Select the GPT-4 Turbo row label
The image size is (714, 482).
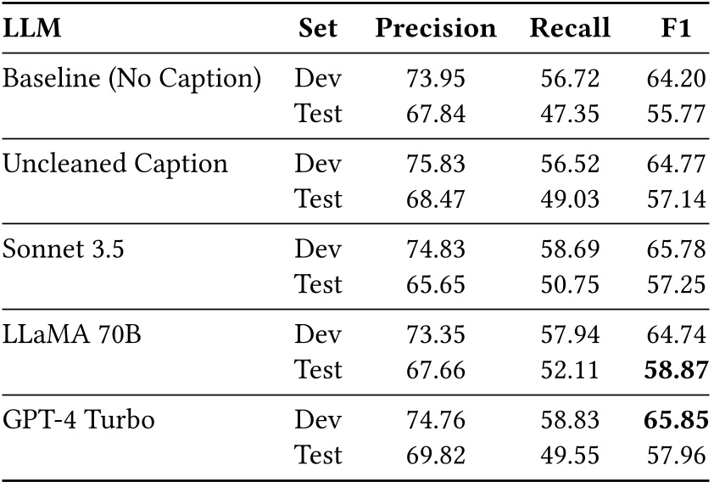80,420
